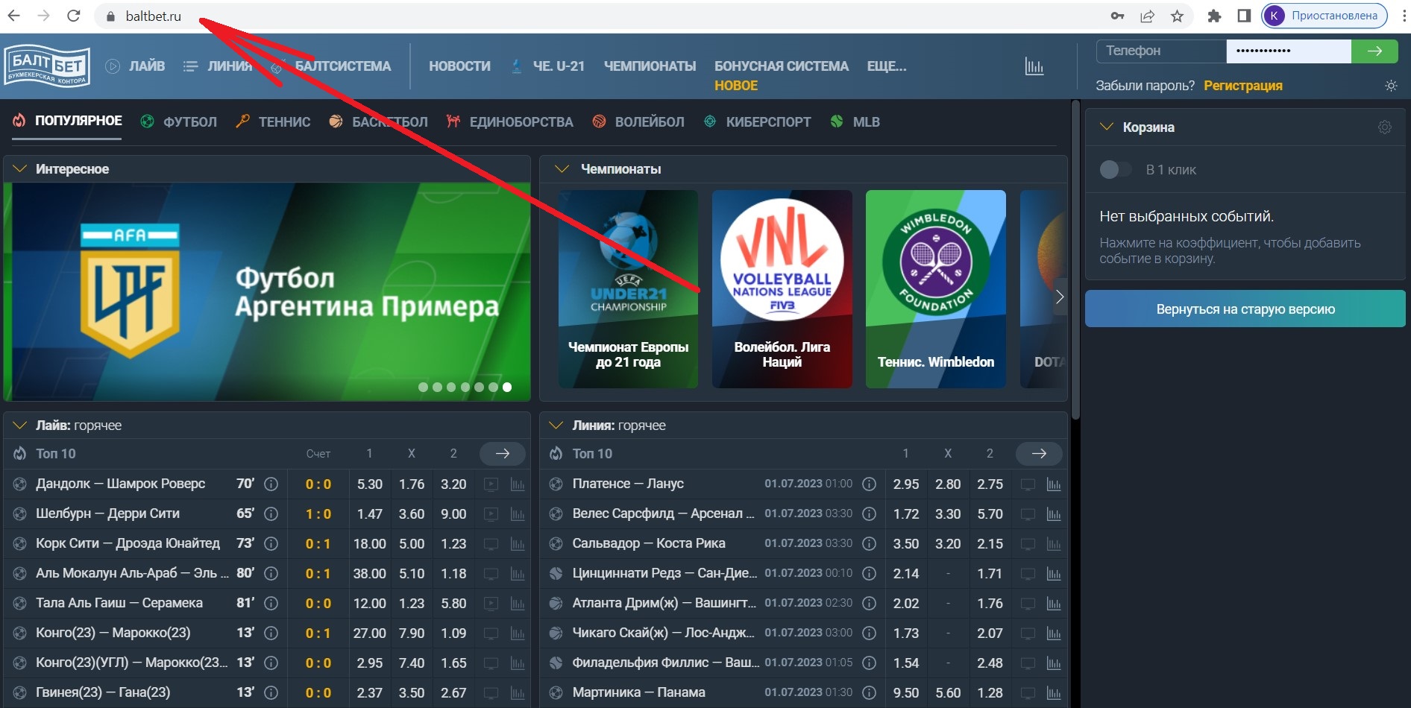Open the ЛИНИЯ menu item

tap(218, 66)
